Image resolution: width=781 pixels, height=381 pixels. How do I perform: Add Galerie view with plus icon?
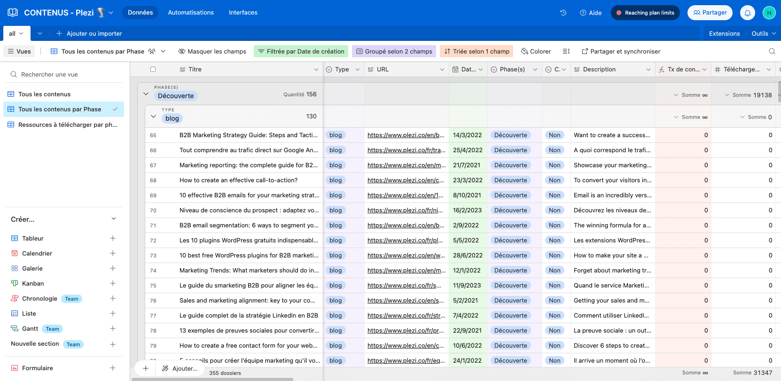113,268
